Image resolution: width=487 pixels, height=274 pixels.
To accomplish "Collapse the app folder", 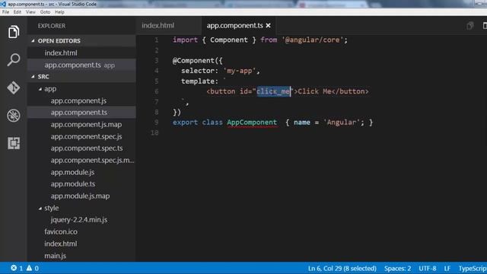I will click(x=40, y=89).
